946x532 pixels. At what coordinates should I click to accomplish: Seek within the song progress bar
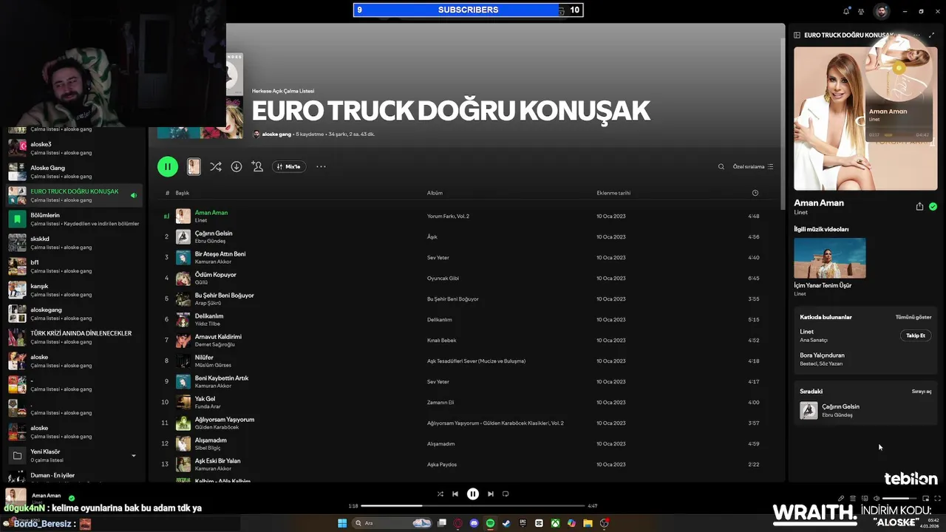[473, 506]
